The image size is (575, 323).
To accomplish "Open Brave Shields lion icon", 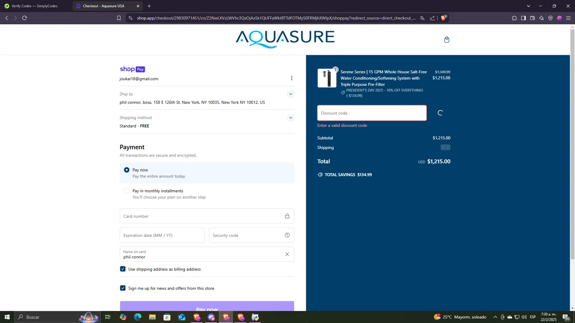I will tap(444, 18).
